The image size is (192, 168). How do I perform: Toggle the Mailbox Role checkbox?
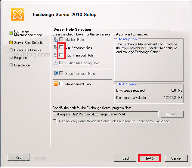61,39
